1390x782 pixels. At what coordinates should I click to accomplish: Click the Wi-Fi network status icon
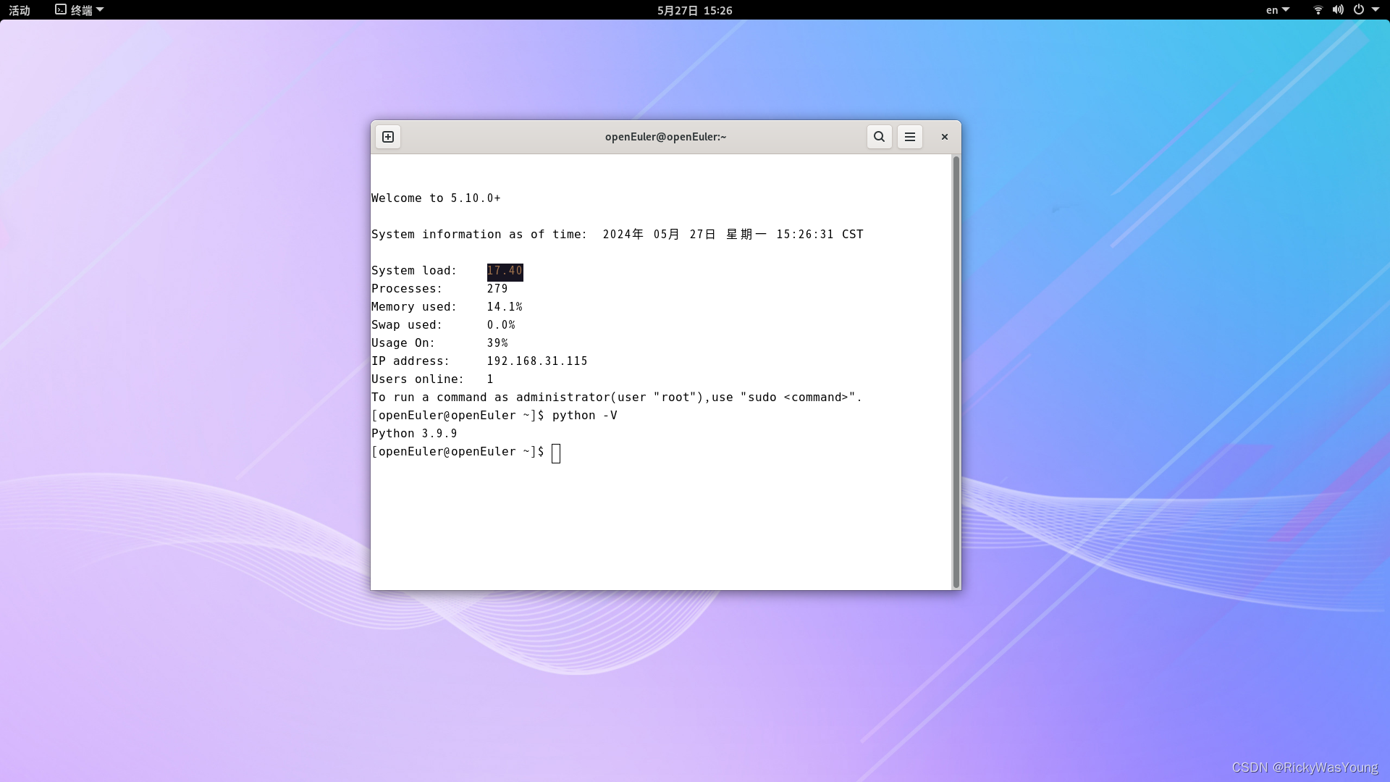click(1318, 10)
